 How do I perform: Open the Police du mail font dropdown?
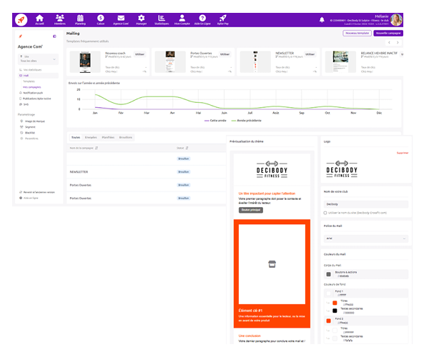coord(365,238)
